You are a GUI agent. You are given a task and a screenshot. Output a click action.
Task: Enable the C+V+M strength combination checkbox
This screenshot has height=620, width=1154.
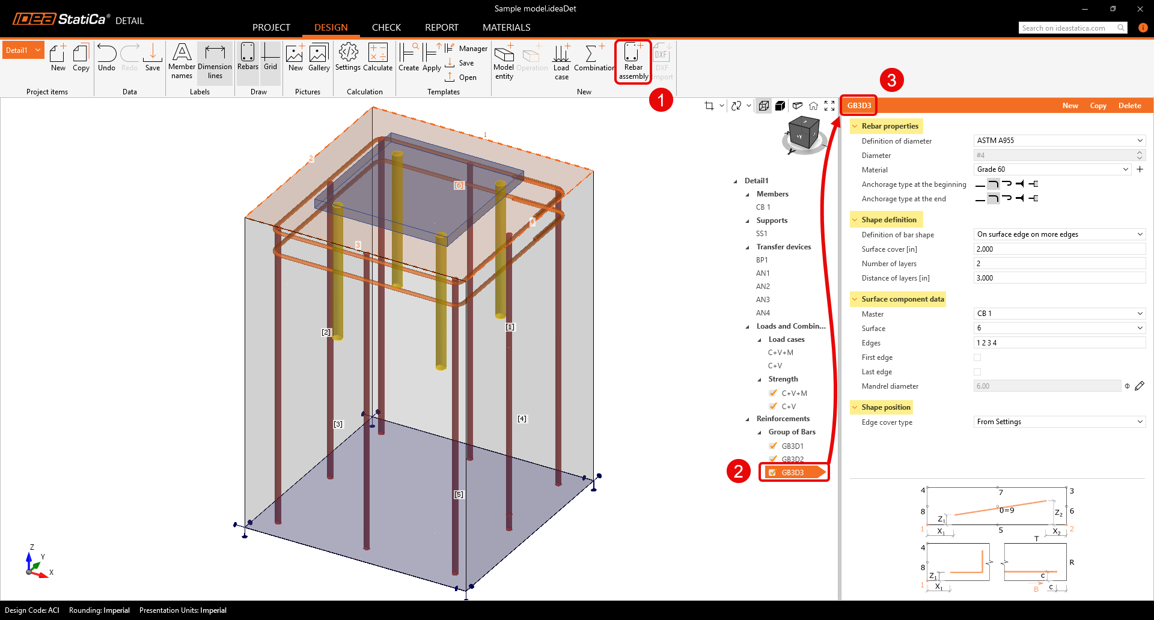tap(773, 393)
